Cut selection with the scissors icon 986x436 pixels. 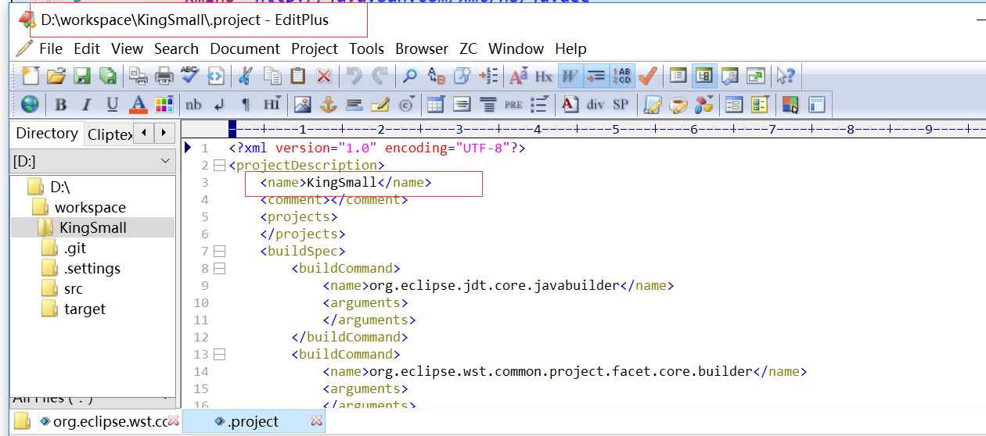(x=246, y=76)
